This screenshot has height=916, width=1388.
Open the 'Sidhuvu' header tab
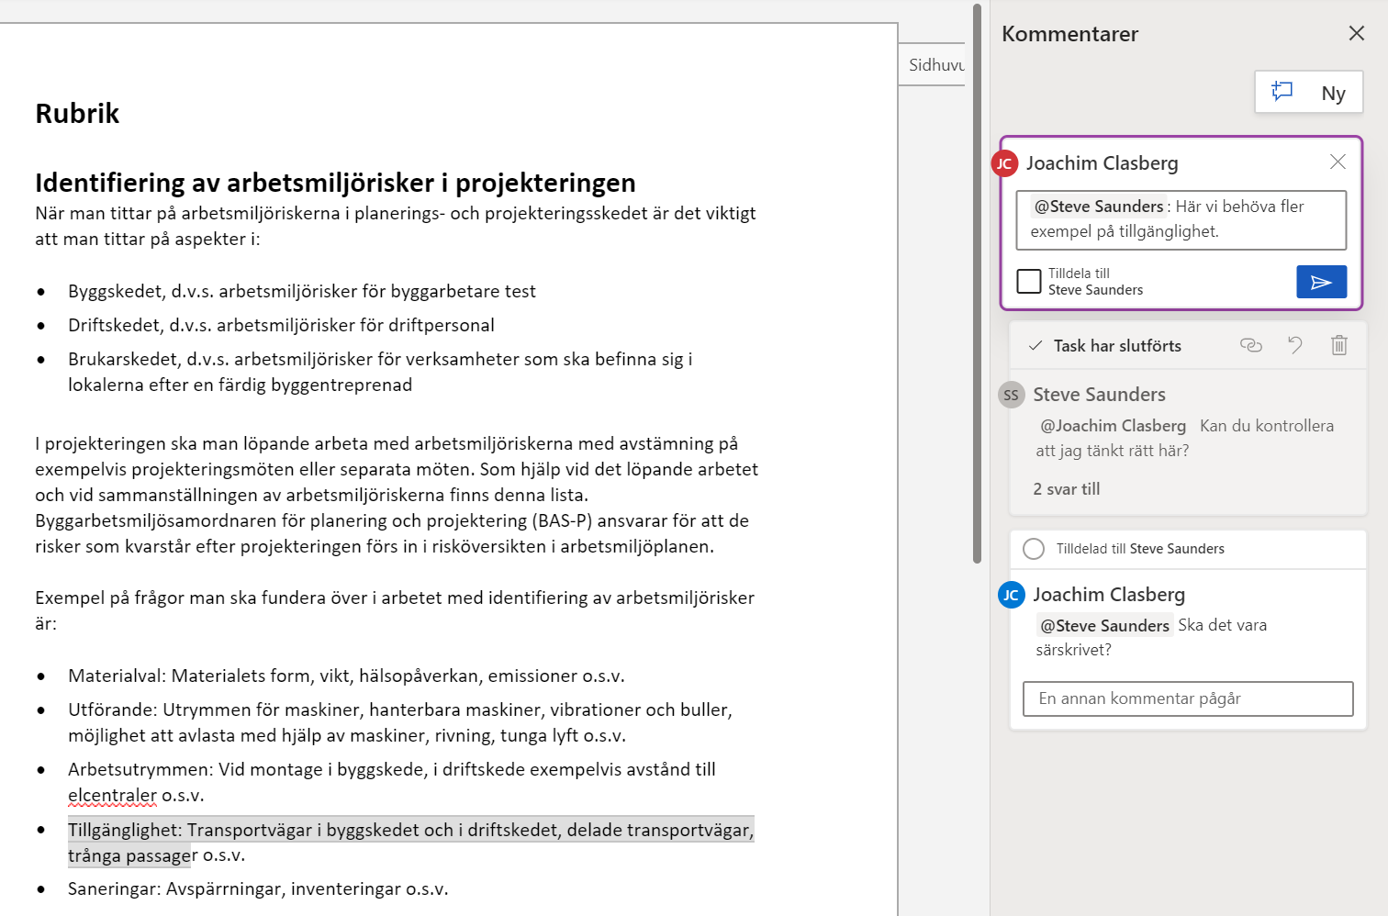coord(935,64)
